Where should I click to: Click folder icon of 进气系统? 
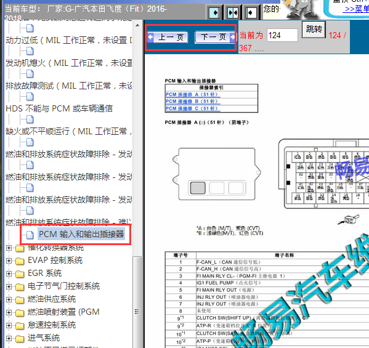click(x=20, y=338)
